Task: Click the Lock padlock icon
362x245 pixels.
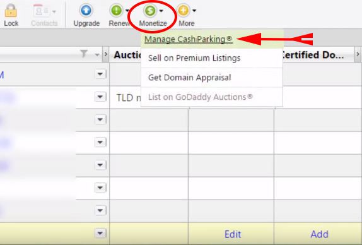Action: click(x=11, y=10)
